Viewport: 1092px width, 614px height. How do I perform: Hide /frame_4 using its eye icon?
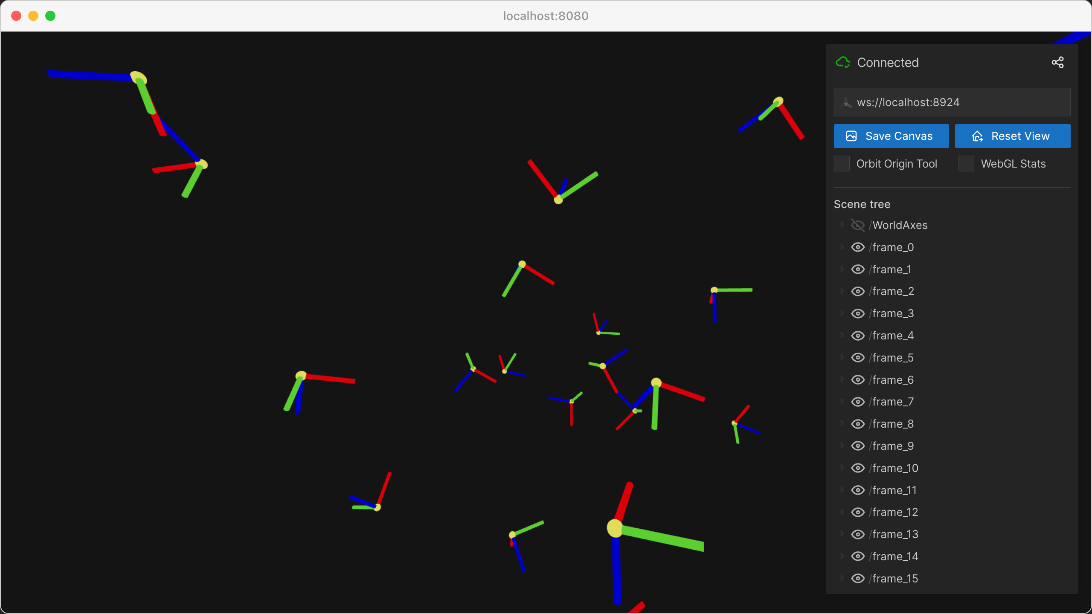858,336
